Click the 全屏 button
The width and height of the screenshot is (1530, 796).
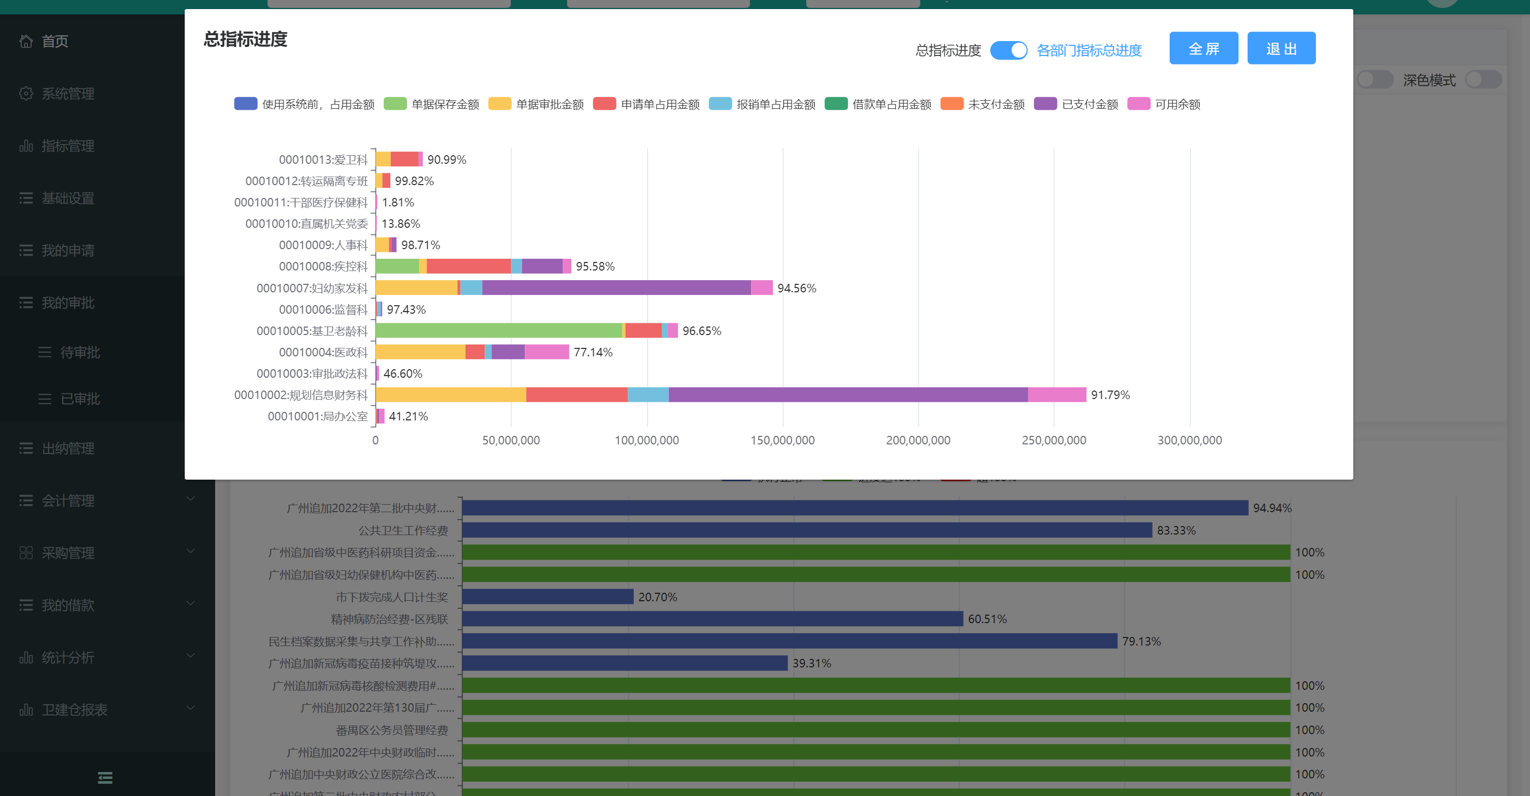pyautogui.click(x=1203, y=48)
